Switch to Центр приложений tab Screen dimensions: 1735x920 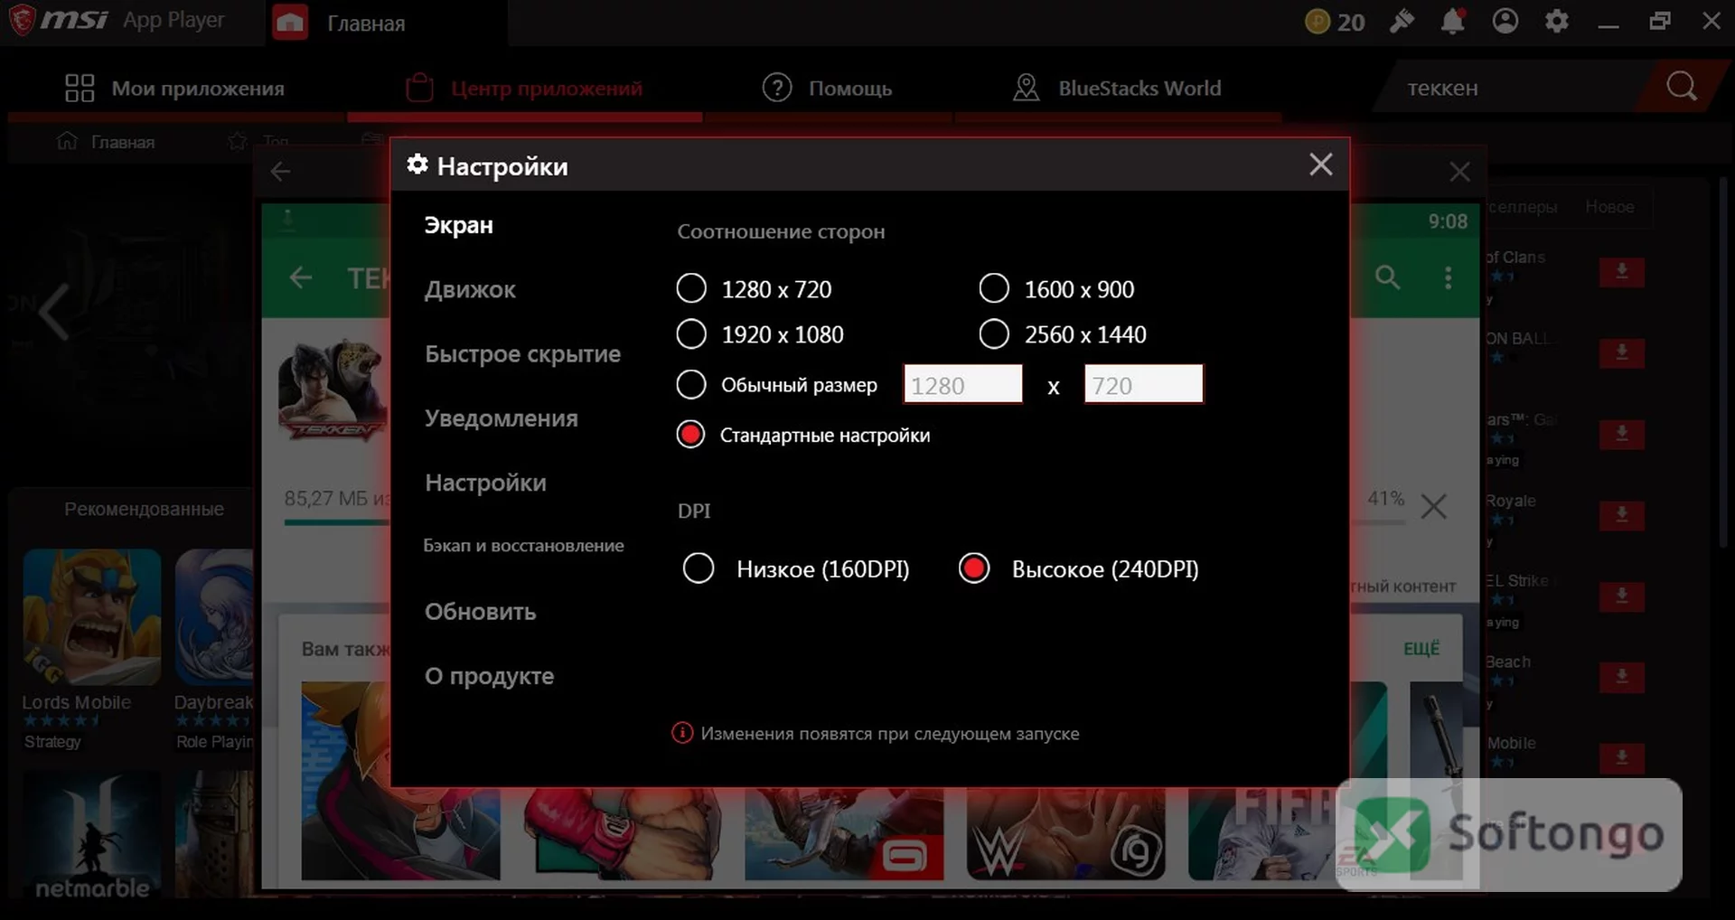point(524,88)
